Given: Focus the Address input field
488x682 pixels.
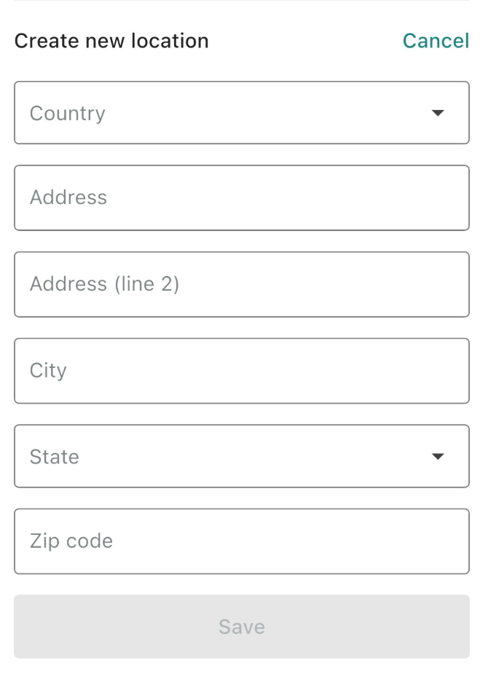Looking at the screenshot, I should click(x=241, y=197).
